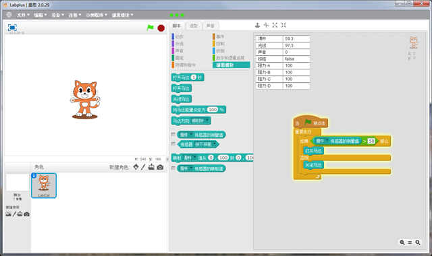Click the 100 energy value field
Viewport: 432px width, 256px height.
tap(213, 110)
